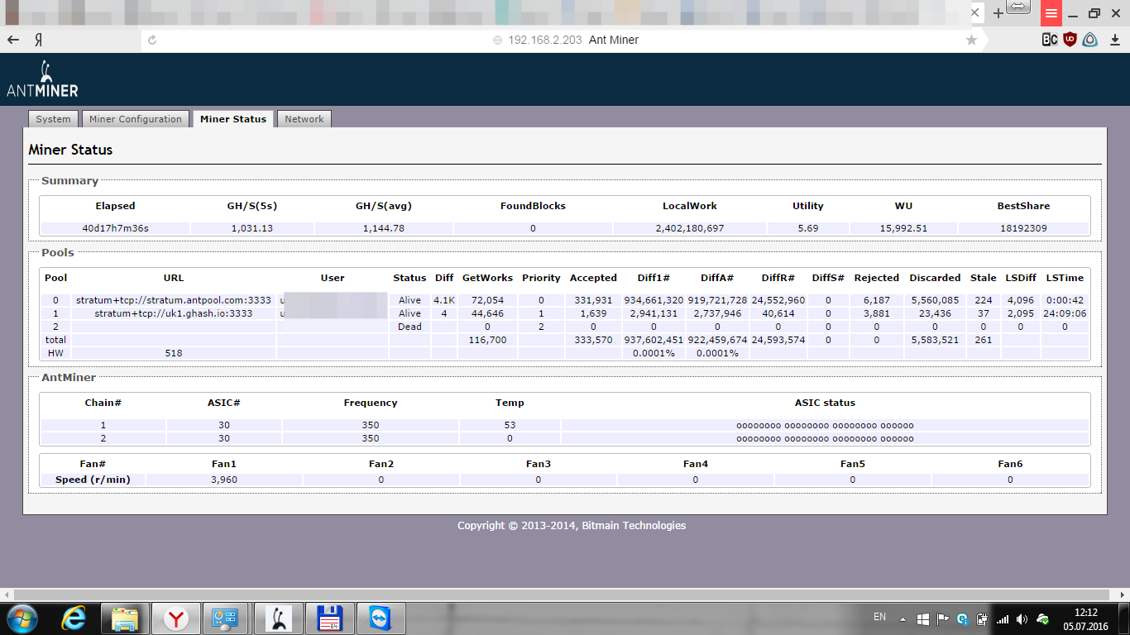Click the volume speaker tray icon

(x=1022, y=618)
